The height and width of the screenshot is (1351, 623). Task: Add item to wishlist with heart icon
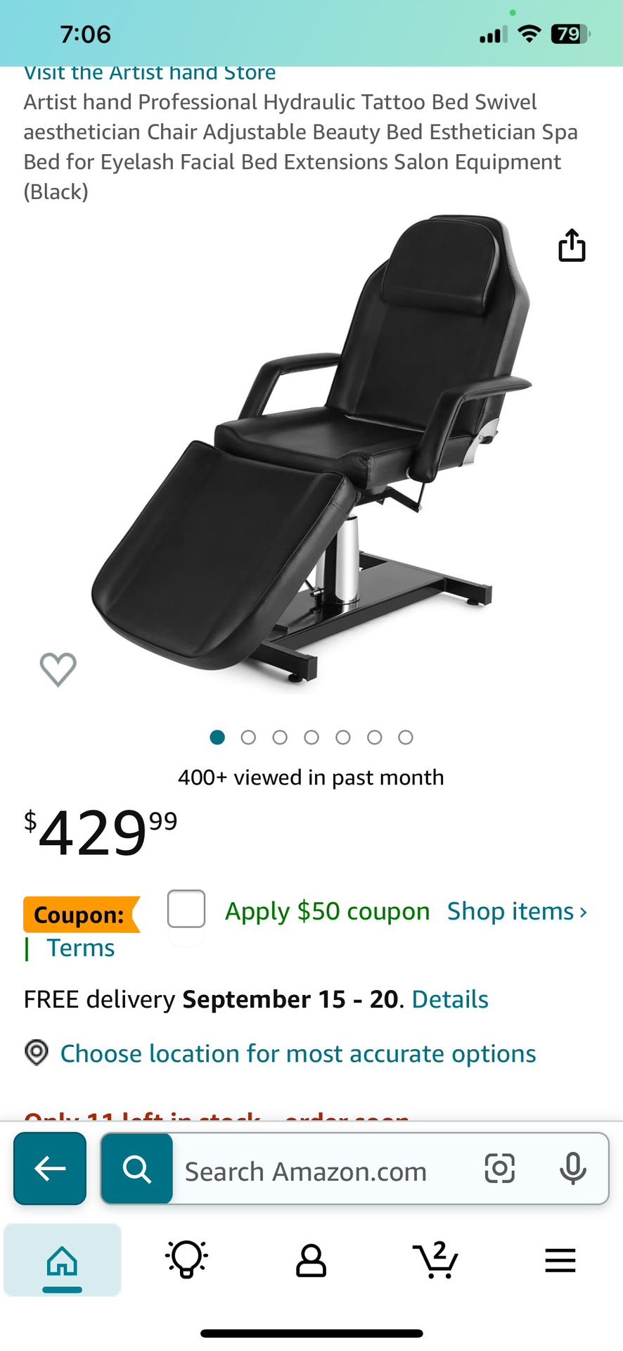(58, 669)
